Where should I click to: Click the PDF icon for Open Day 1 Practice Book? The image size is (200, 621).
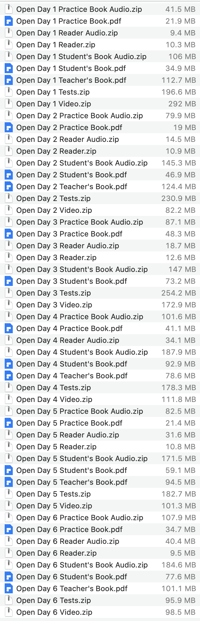(x=8, y=21)
